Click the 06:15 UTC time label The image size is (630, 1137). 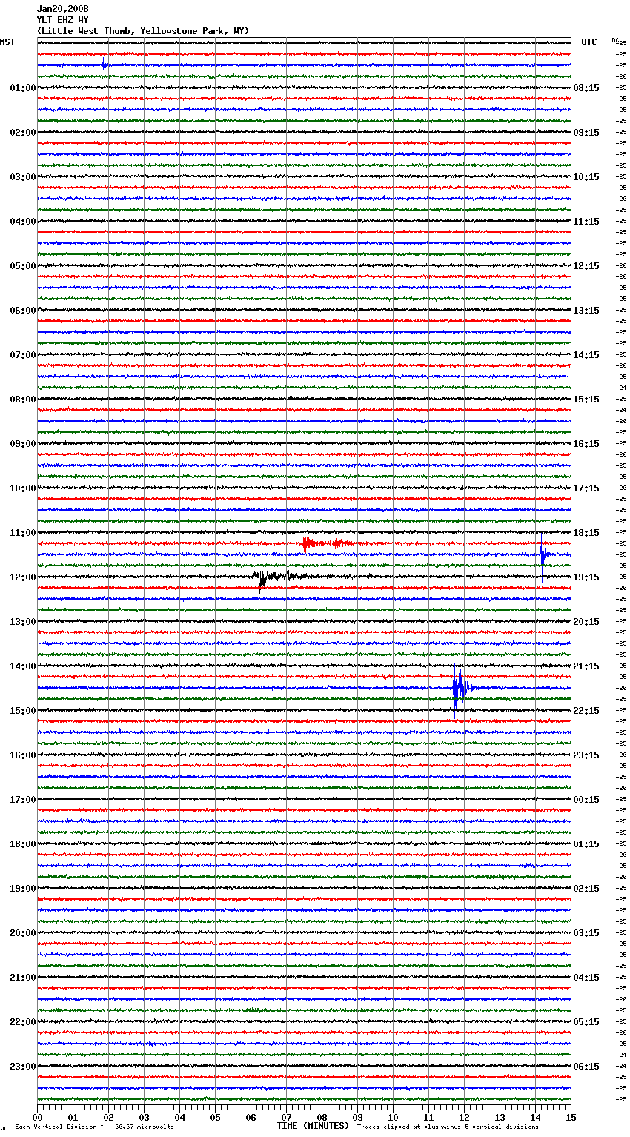(586, 1067)
